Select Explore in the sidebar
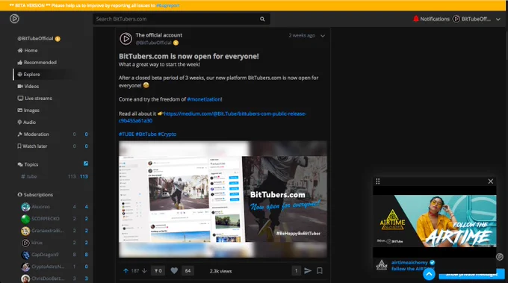This screenshot has width=508, height=283. pyautogui.click(x=29, y=75)
